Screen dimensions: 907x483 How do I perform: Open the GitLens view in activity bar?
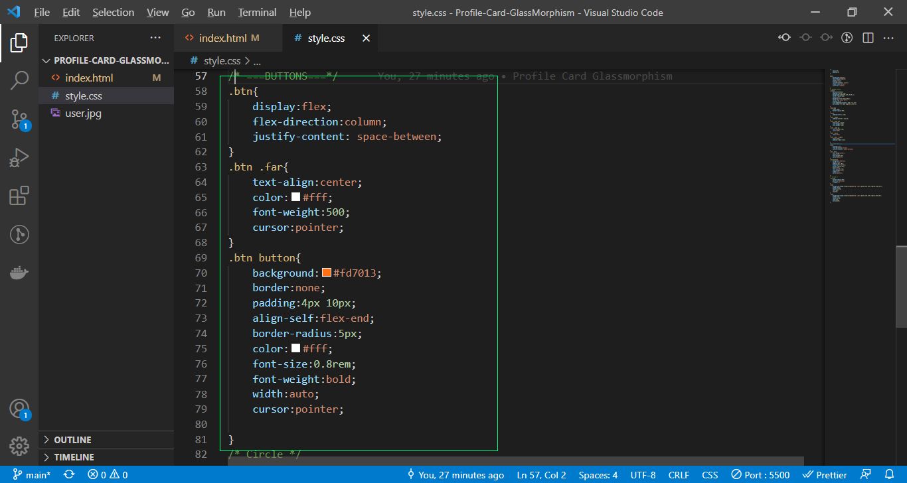pyautogui.click(x=19, y=234)
